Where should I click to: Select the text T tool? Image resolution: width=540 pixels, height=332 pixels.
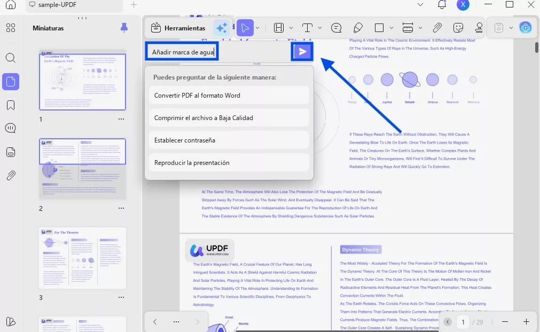307,28
